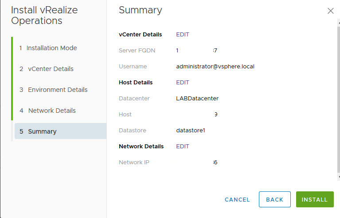Go back with the BACK button
The image size is (340, 218).
[274, 200]
